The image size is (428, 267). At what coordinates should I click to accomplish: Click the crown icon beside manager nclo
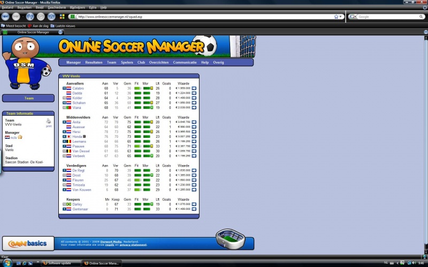click(x=20, y=137)
